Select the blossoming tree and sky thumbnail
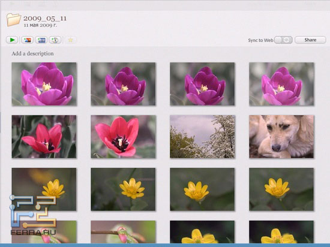 [x=202, y=137]
